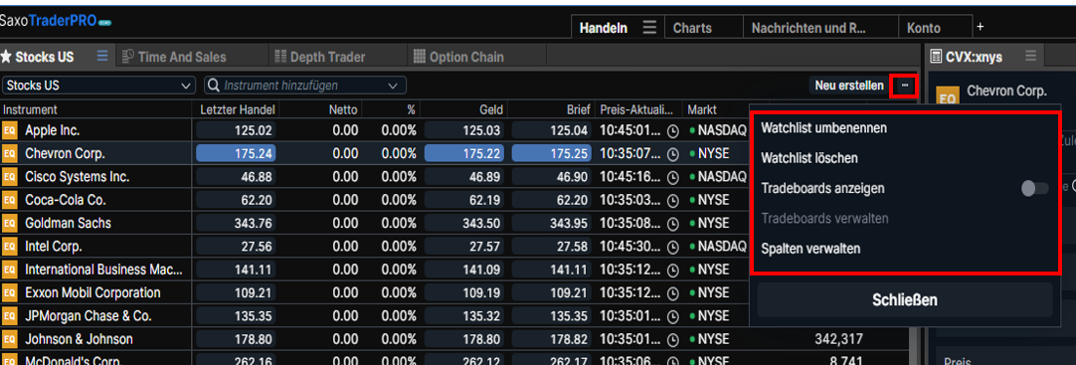Viewport: 1076px width, 365px height.
Task: Click the plus icon to add a tab
Action: pos(980,27)
